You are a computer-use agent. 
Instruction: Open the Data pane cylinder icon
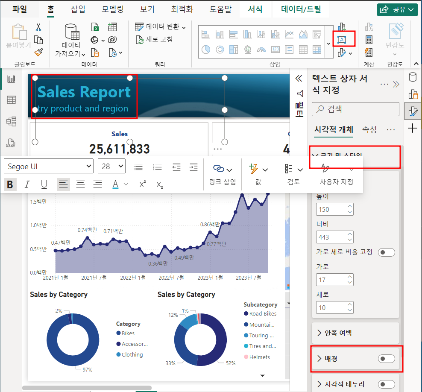pyautogui.click(x=413, y=77)
